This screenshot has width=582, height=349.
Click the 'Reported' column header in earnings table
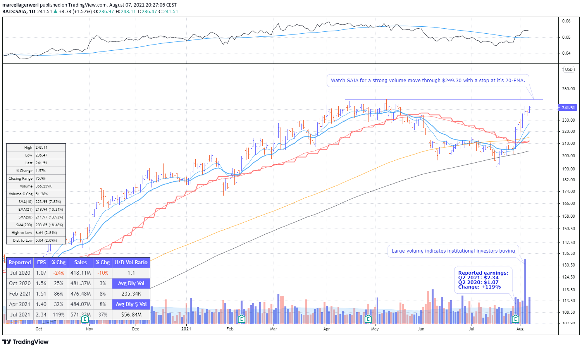click(x=20, y=263)
